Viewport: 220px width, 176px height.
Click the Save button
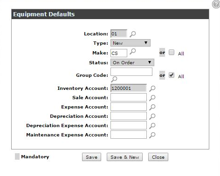coord(91,157)
